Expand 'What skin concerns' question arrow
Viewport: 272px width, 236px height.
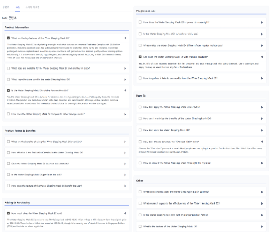[x=262, y=191]
